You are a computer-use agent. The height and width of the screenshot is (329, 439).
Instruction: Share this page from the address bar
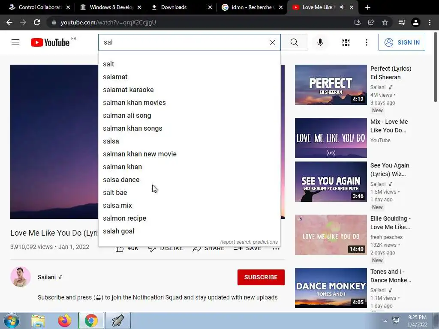pos(371,22)
